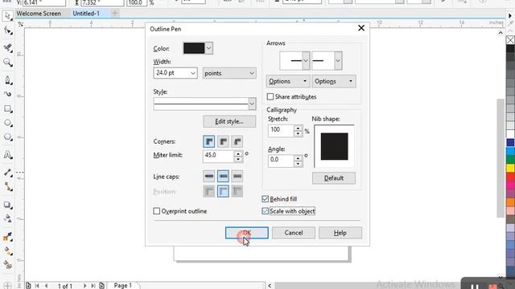515x289 pixels.
Task: Close the Outline Pen dialog
Action: click(x=361, y=28)
